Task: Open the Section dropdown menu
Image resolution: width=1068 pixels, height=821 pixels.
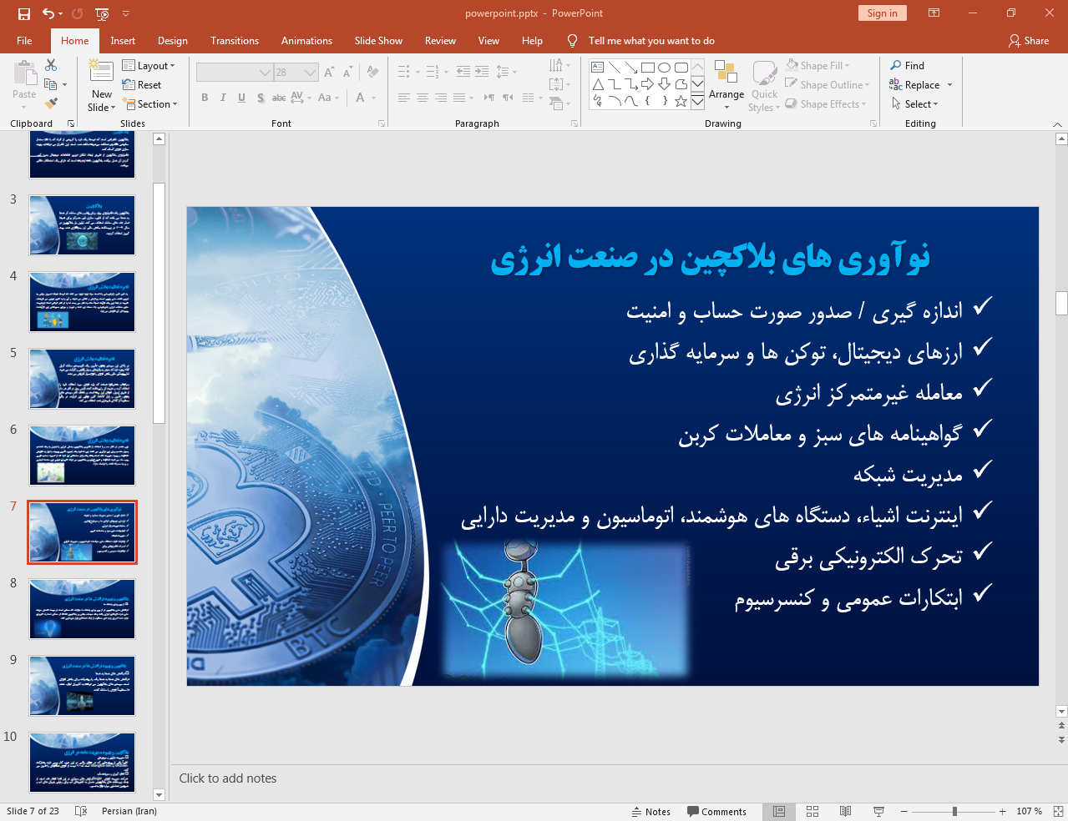Action: pos(150,104)
